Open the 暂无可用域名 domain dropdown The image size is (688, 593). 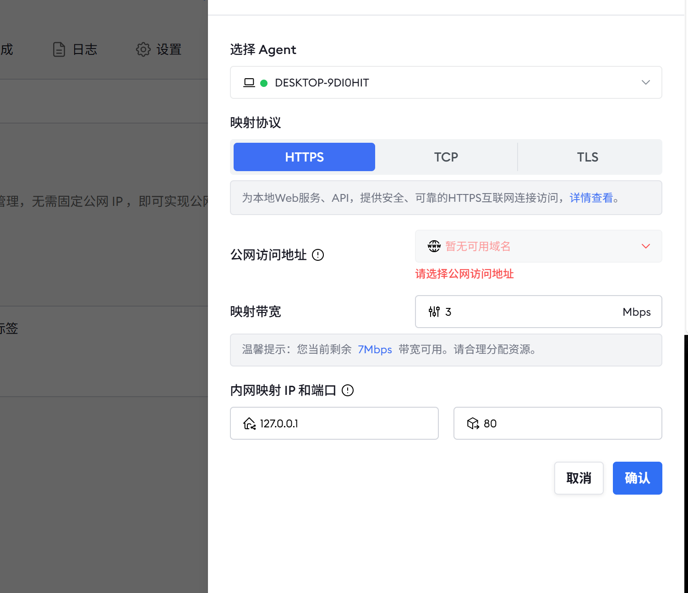527,246
